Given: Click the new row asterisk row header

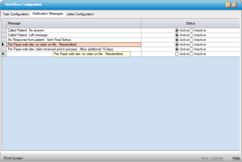Looking at the screenshot, I should [x=4, y=54].
